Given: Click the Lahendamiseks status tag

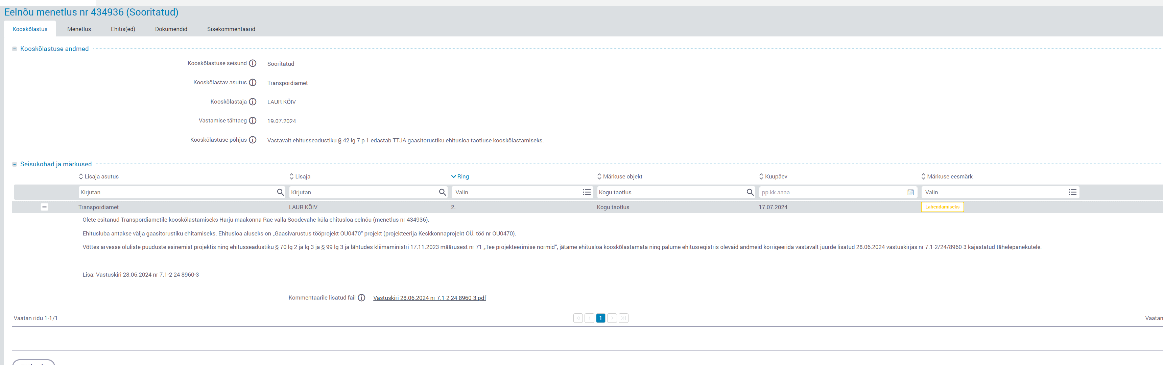Looking at the screenshot, I should tap(942, 207).
